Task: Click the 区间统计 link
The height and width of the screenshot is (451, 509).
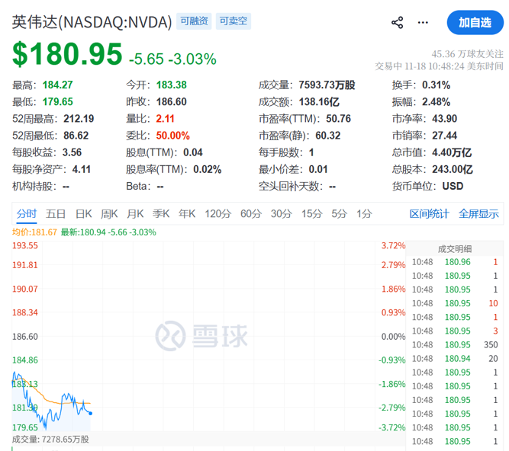Action: [x=429, y=213]
